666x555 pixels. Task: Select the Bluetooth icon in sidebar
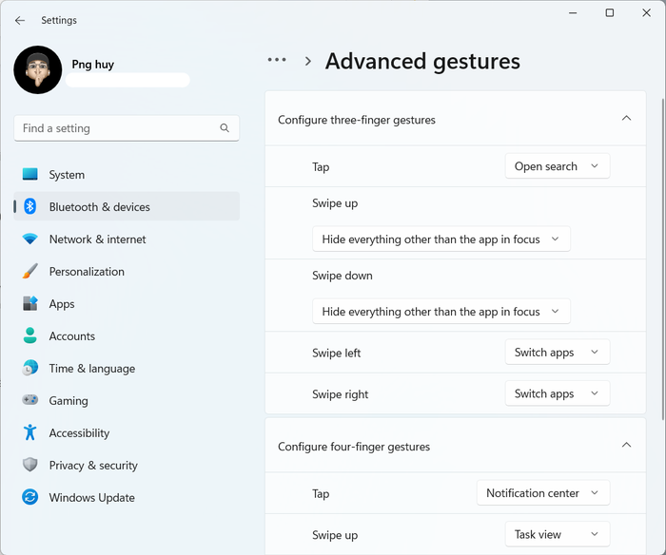pos(29,206)
